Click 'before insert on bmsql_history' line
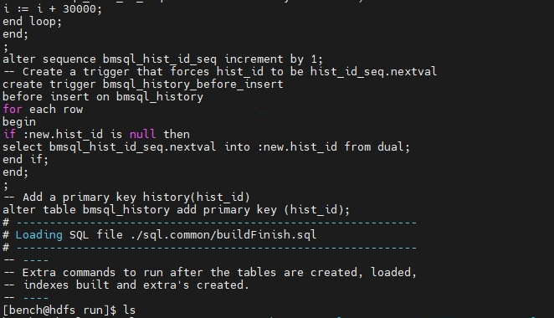This screenshot has width=554, height=318. pyautogui.click(x=103, y=97)
